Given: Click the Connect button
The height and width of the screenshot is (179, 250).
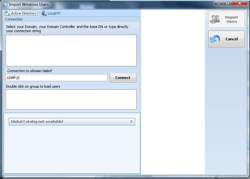Looking at the screenshot, I should coord(123,78).
